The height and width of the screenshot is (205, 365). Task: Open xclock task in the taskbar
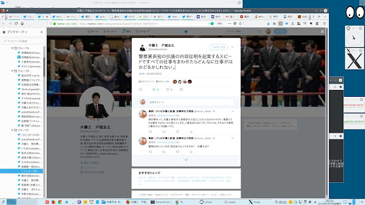(x=206, y=202)
